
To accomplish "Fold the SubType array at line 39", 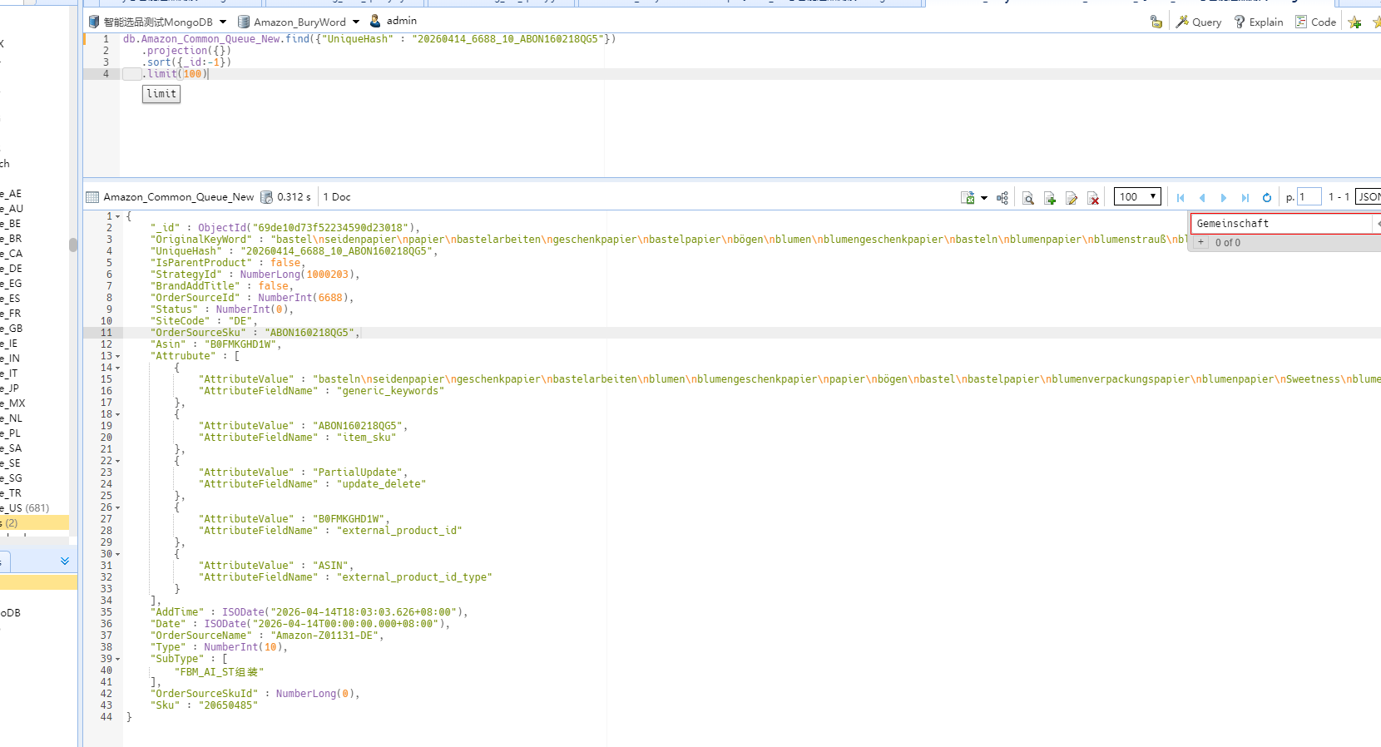I will (x=118, y=659).
